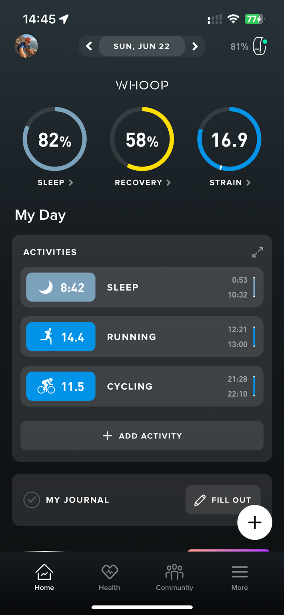Tap the WHOOP strap battery icon
284x615 pixels.
[x=260, y=46]
